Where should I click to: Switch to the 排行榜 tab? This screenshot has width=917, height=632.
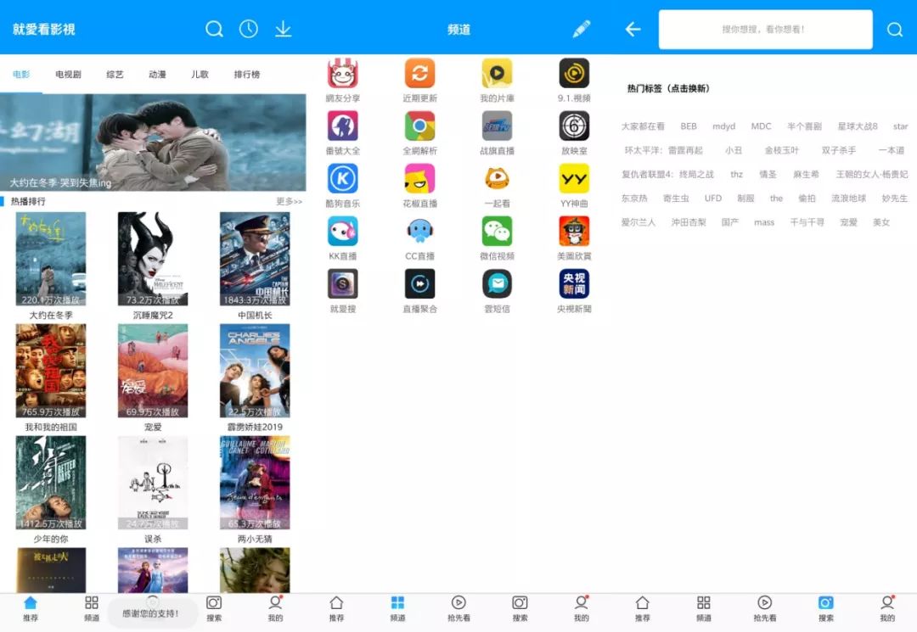point(247,74)
